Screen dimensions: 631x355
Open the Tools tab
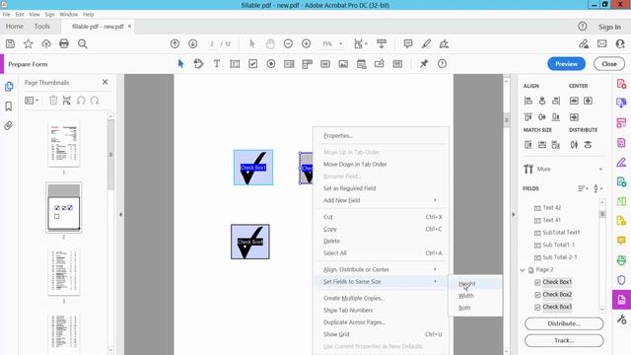click(41, 27)
